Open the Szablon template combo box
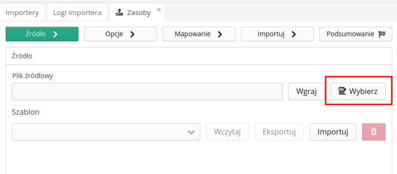The height and width of the screenshot is (174, 397). [106, 132]
